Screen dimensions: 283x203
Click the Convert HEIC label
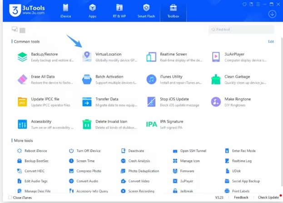click(x=35, y=171)
